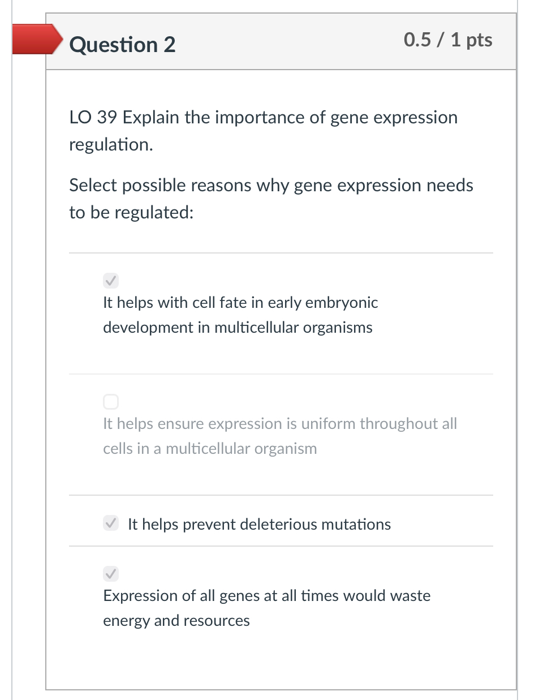Viewport: 539px width, 700px height.
Task: Click the empty checkbox of the second answer
Action: pyautogui.click(x=111, y=401)
